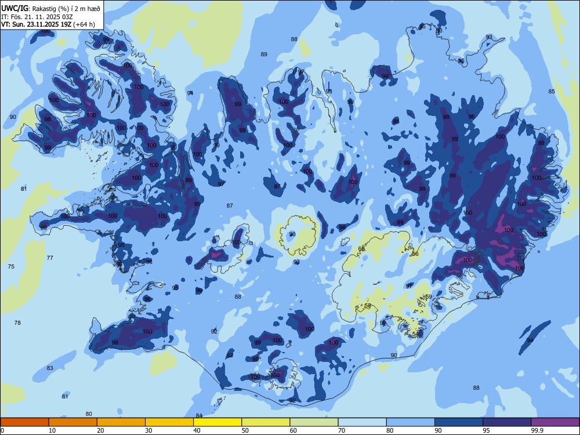Select the bright yellow 40–50 legend swatch
This screenshot has width=580, height=435.
point(217,422)
